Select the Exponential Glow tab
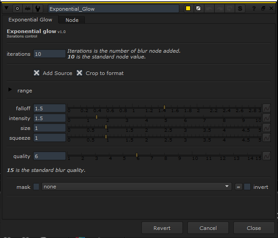Screen dimensions: 278x238 pos(30,20)
